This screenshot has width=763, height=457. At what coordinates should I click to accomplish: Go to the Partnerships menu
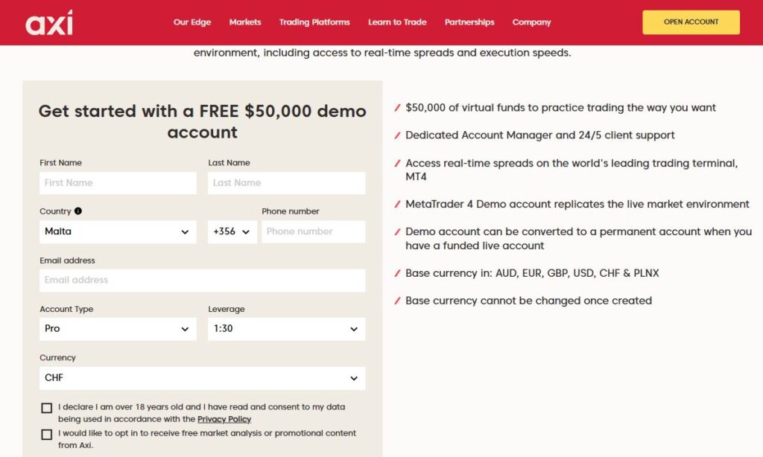[469, 22]
